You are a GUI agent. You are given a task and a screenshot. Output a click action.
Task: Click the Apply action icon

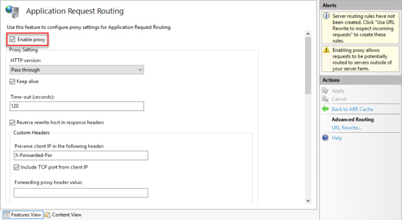(x=325, y=91)
